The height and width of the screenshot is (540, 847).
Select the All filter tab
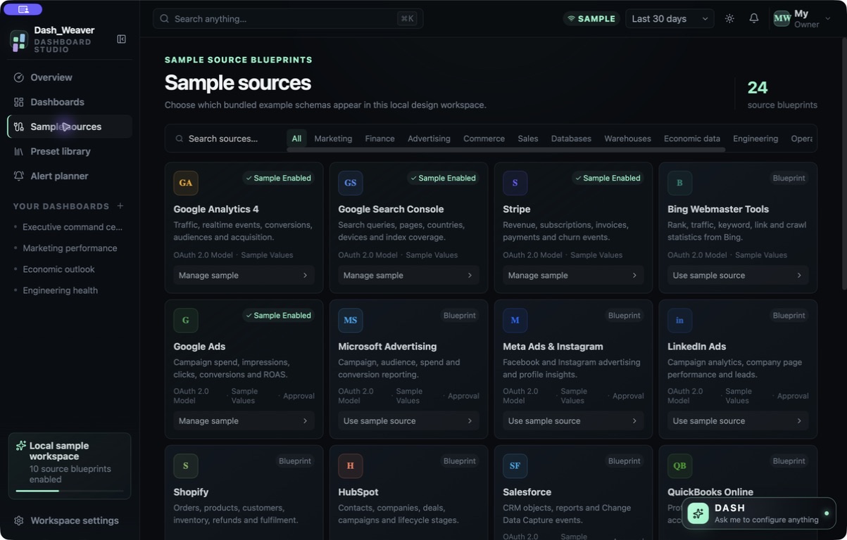[x=296, y=139]
